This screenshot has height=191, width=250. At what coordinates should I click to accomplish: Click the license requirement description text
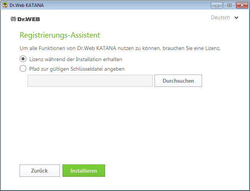click(120, 48)
